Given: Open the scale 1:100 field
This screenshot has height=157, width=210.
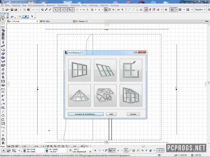Looking at the screenshot, I should 24,146.
